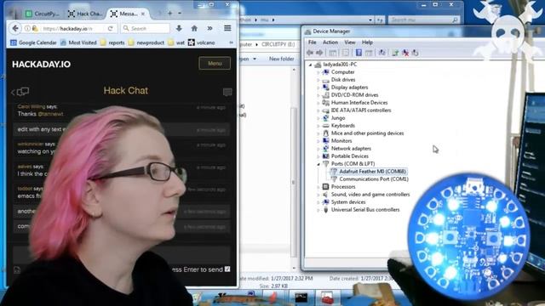Expand the Network adapters category
This screenshot has width=545, height=306.
pyautogui.click(x=318, y=149)
